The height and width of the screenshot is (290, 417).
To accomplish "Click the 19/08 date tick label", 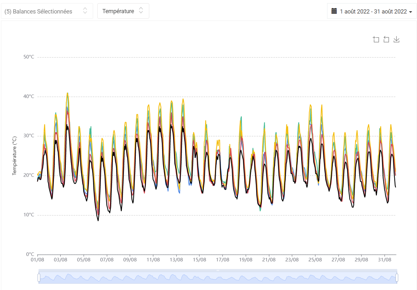I will tap(246, 260).
